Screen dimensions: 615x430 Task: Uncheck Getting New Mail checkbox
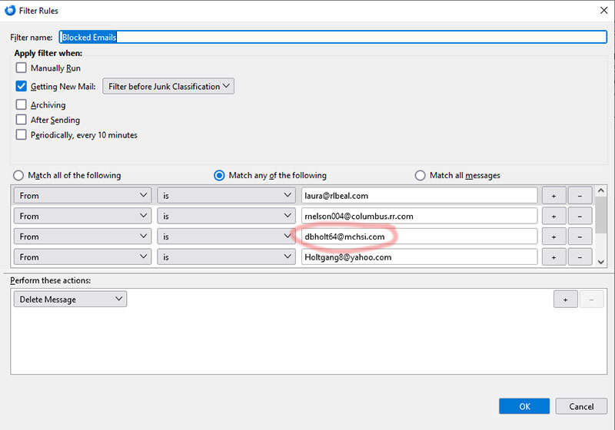[x=22, y=87]
